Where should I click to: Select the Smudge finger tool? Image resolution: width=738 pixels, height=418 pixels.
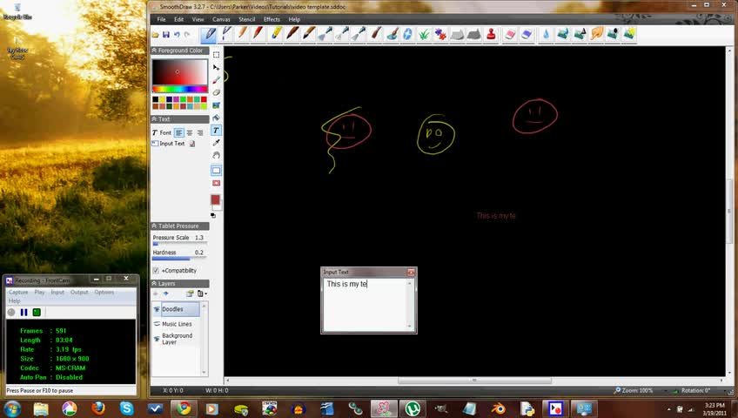point(597,34)
